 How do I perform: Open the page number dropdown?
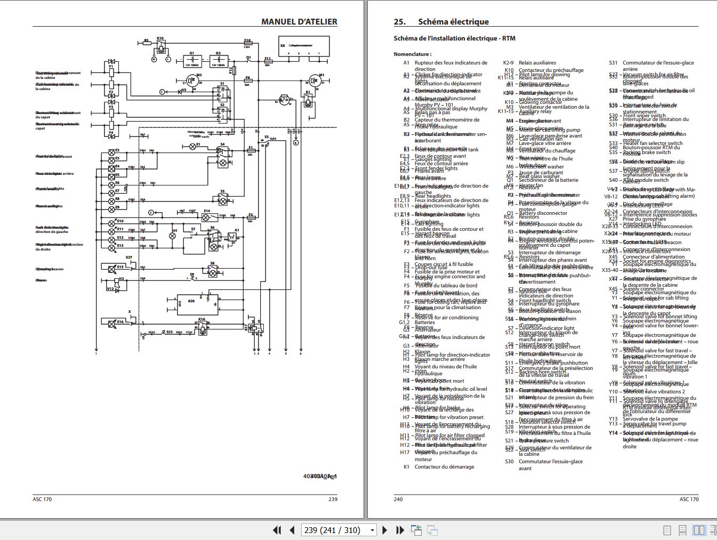(x=372, y=530)
